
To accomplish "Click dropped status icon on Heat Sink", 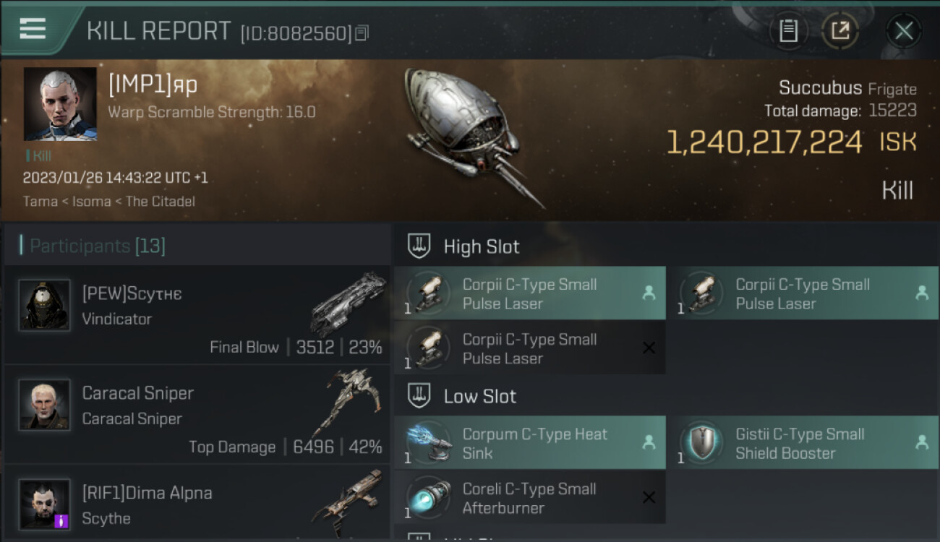I will 649,442.
